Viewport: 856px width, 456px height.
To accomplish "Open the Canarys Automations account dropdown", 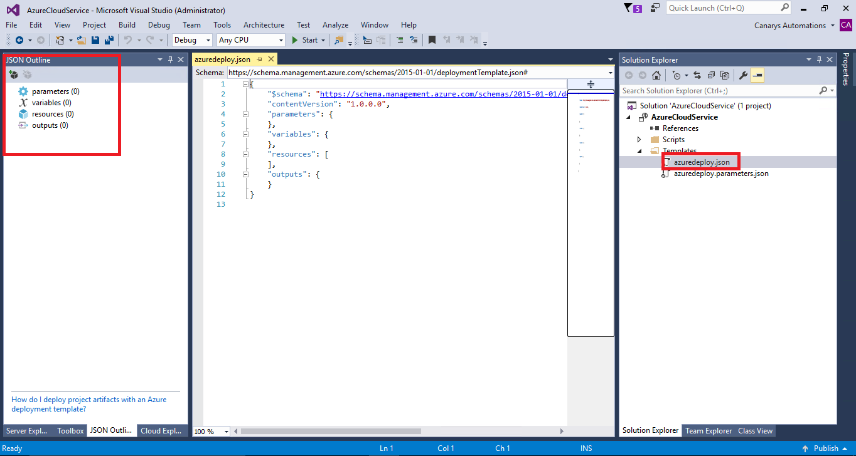I will [832, 26].
